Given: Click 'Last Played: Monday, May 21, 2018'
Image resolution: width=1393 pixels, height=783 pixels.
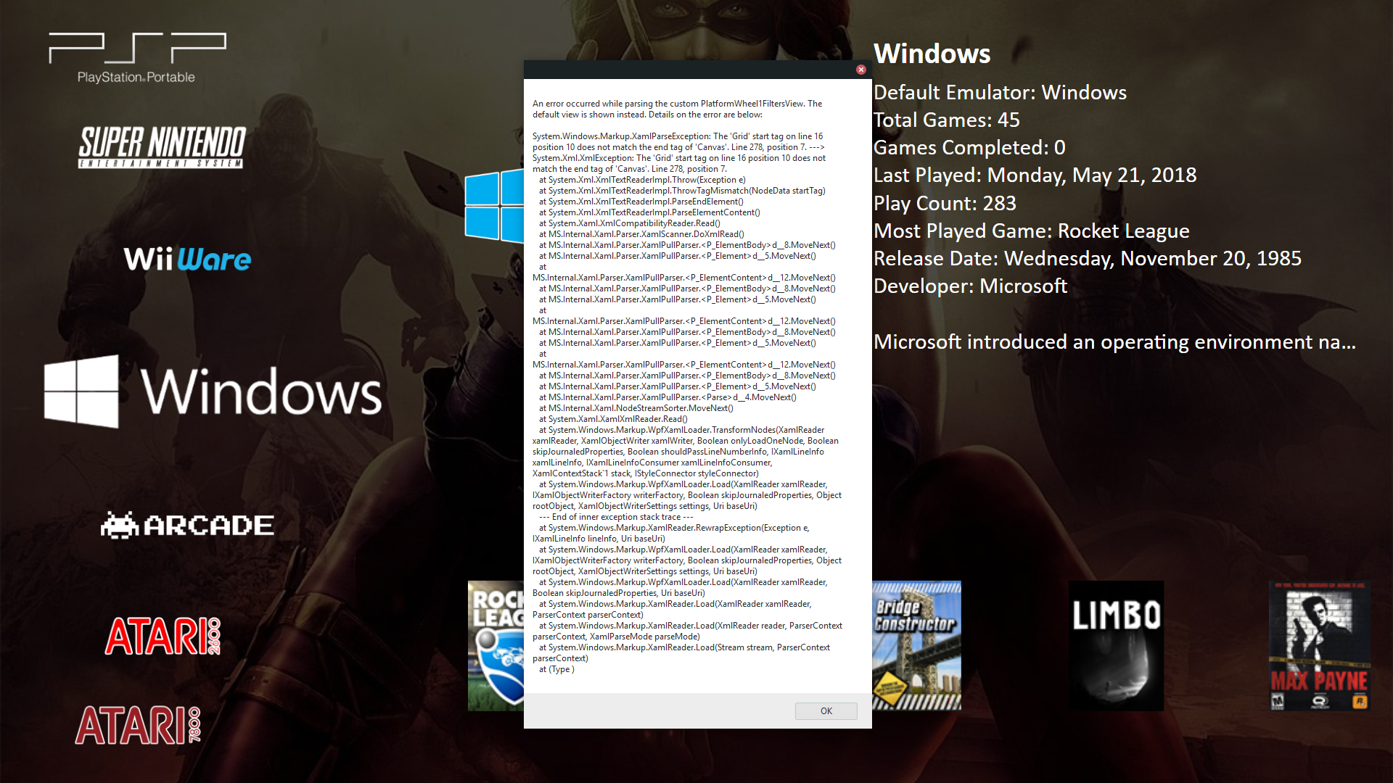Looking at the screenshot, I should coord(1035,175).
